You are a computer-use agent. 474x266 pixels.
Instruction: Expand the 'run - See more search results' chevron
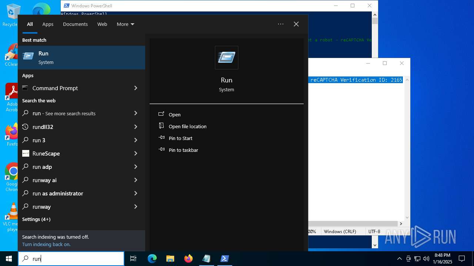pos(136,113)
